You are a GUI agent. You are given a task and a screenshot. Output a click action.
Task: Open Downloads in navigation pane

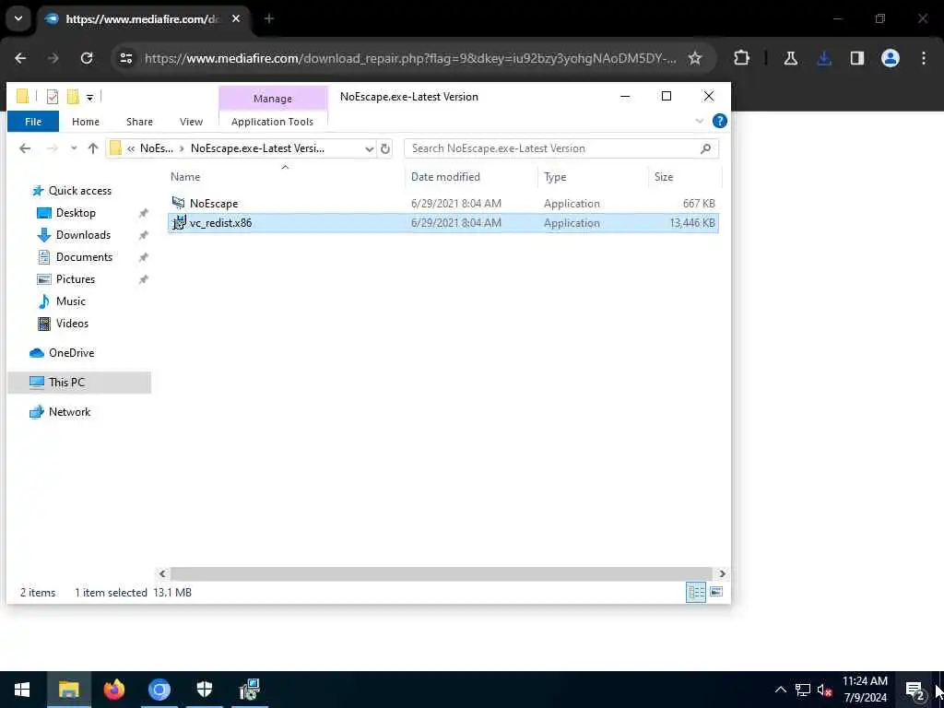[83, 235]
